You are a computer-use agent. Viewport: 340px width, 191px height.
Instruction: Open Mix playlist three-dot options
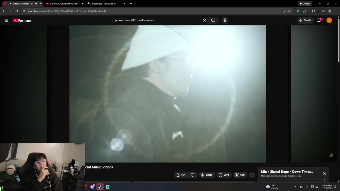(324, 181)
